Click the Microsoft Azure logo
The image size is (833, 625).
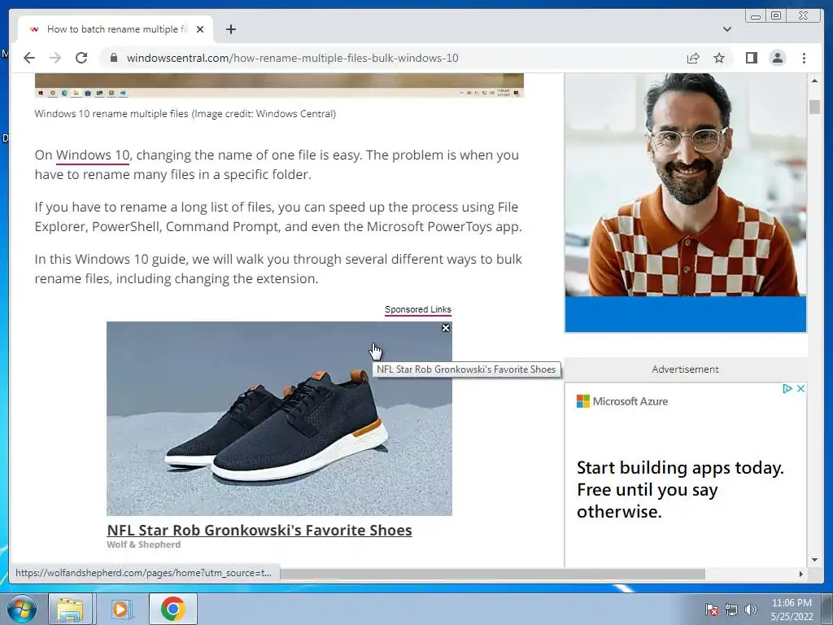click(622, 401)
